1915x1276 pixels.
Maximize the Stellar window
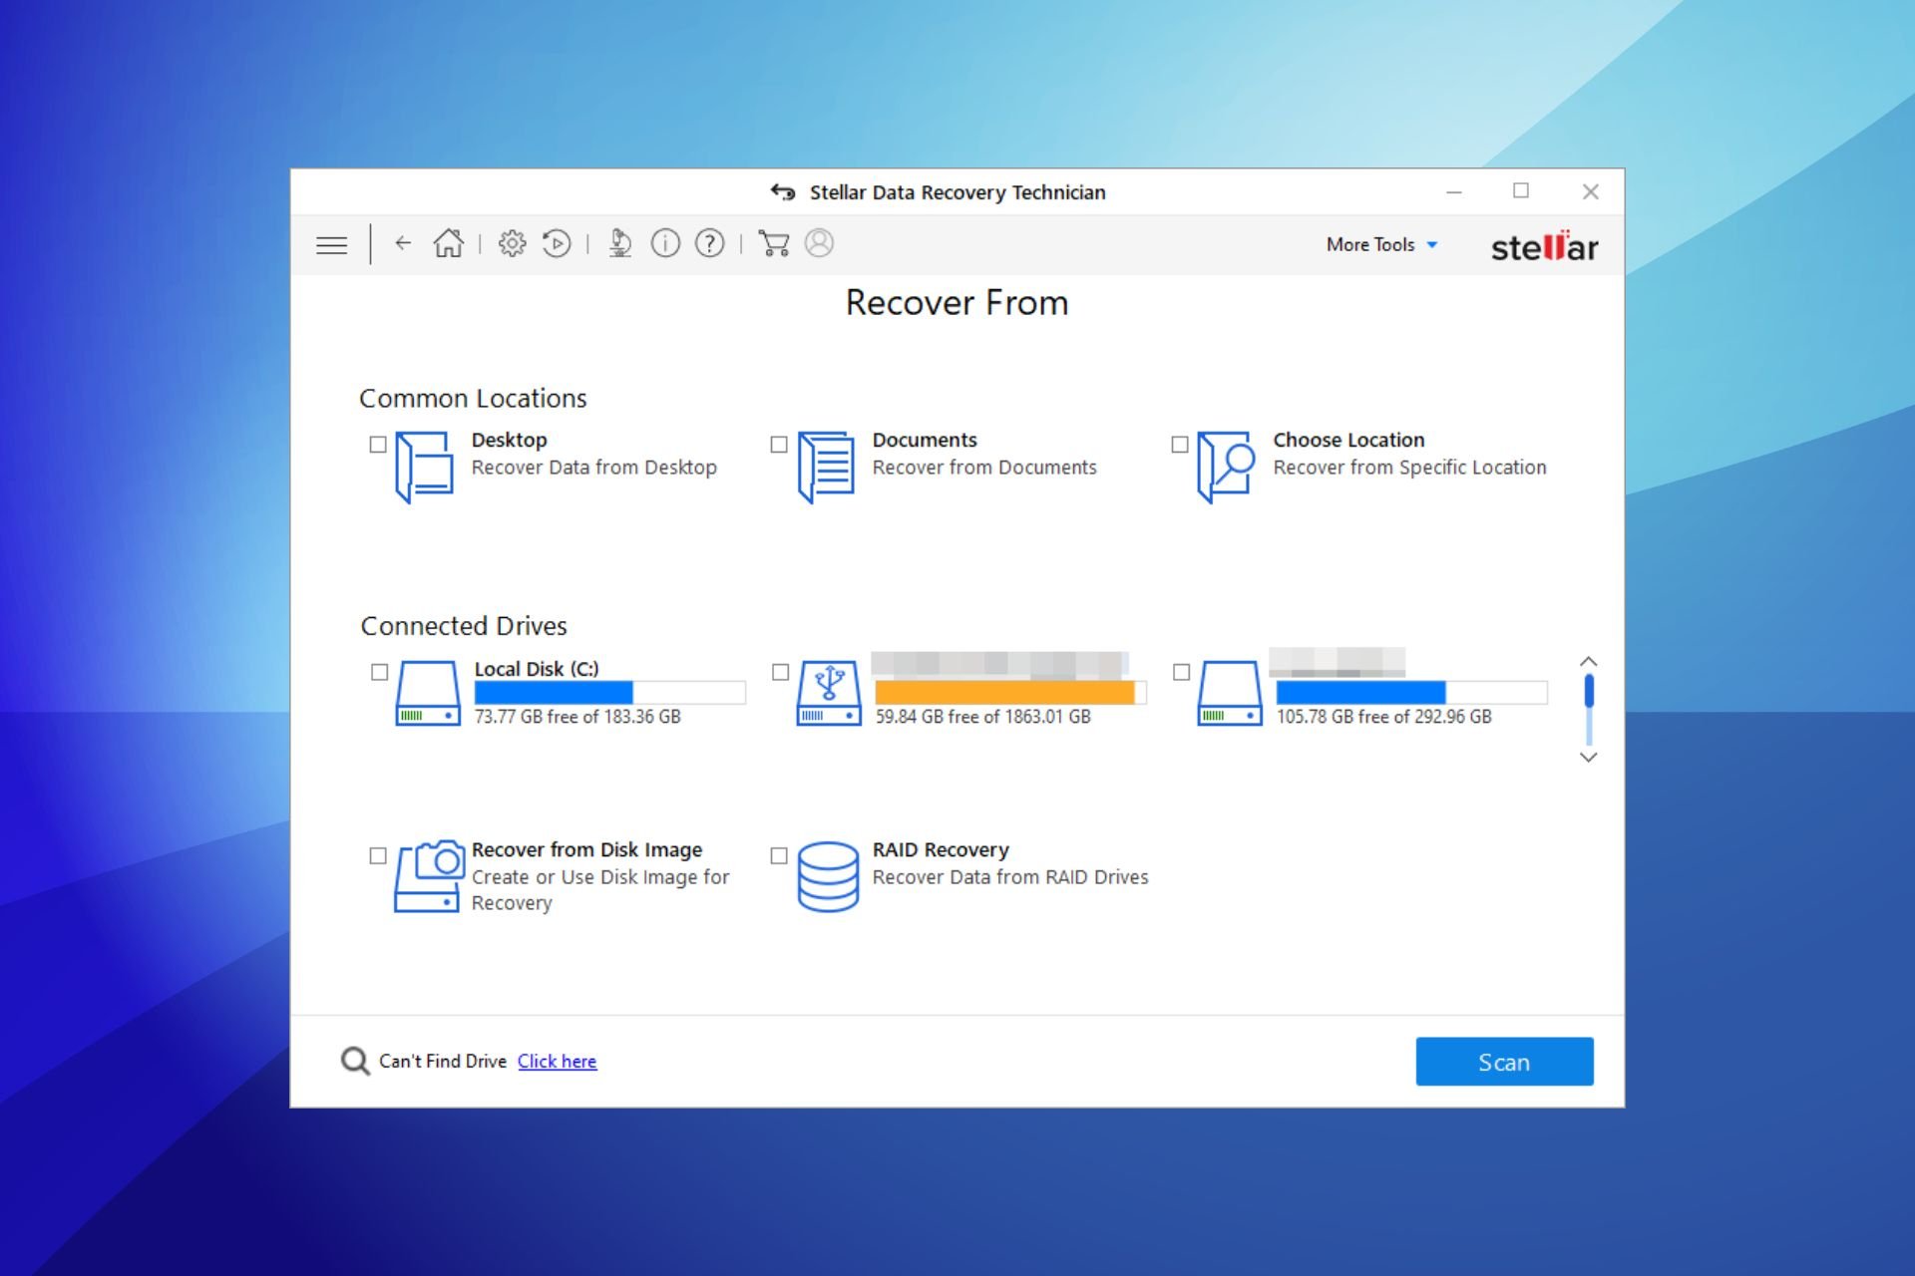1521,190
